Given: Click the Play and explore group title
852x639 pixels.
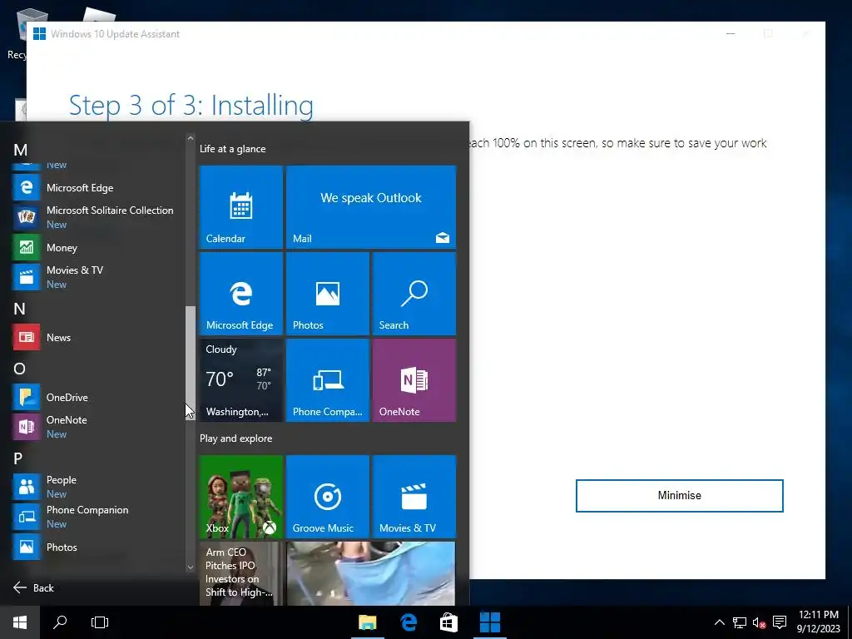Looking at the screenshot, I should (235, 438).
